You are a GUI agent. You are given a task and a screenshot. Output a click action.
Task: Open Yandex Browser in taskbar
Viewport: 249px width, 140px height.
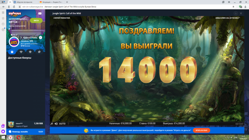tap(11, 137)
